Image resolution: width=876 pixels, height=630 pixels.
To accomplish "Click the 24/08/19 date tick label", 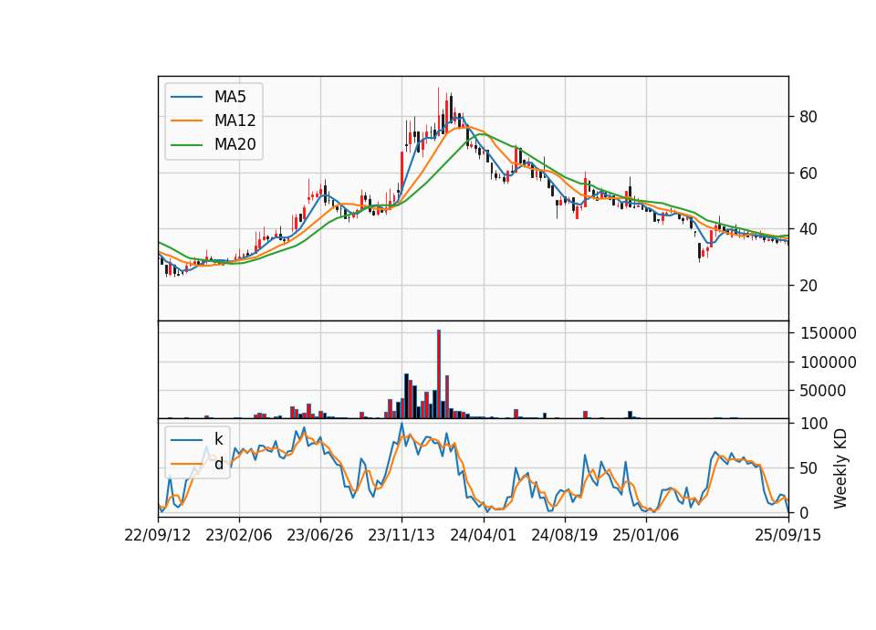I will [x=564, y=535].
